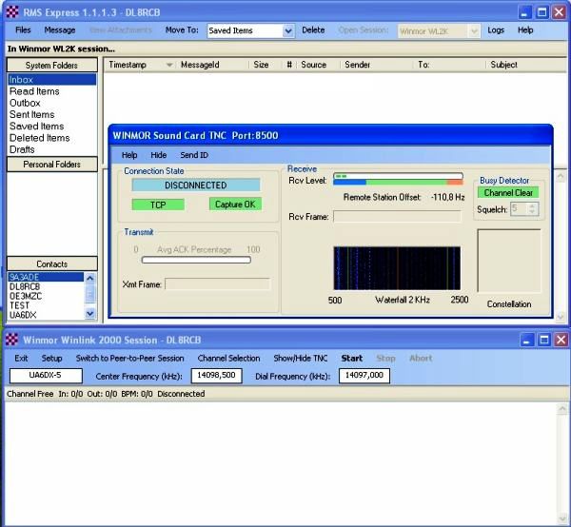Open Help in the WINMOR TNC window
The image size is (571, 527).
click(x=129, y=155)
